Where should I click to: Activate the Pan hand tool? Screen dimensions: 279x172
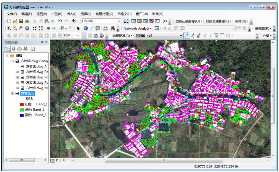pos(21,28)
